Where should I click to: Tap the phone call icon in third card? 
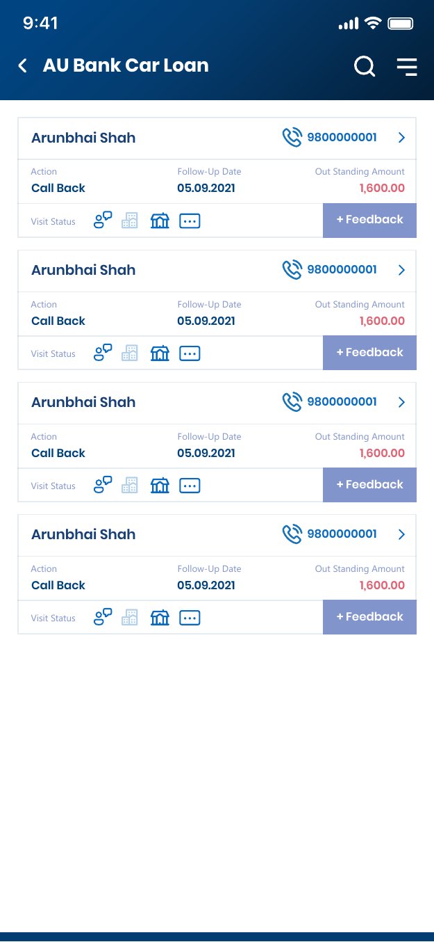pyautogui.click(x=292, y=402)
